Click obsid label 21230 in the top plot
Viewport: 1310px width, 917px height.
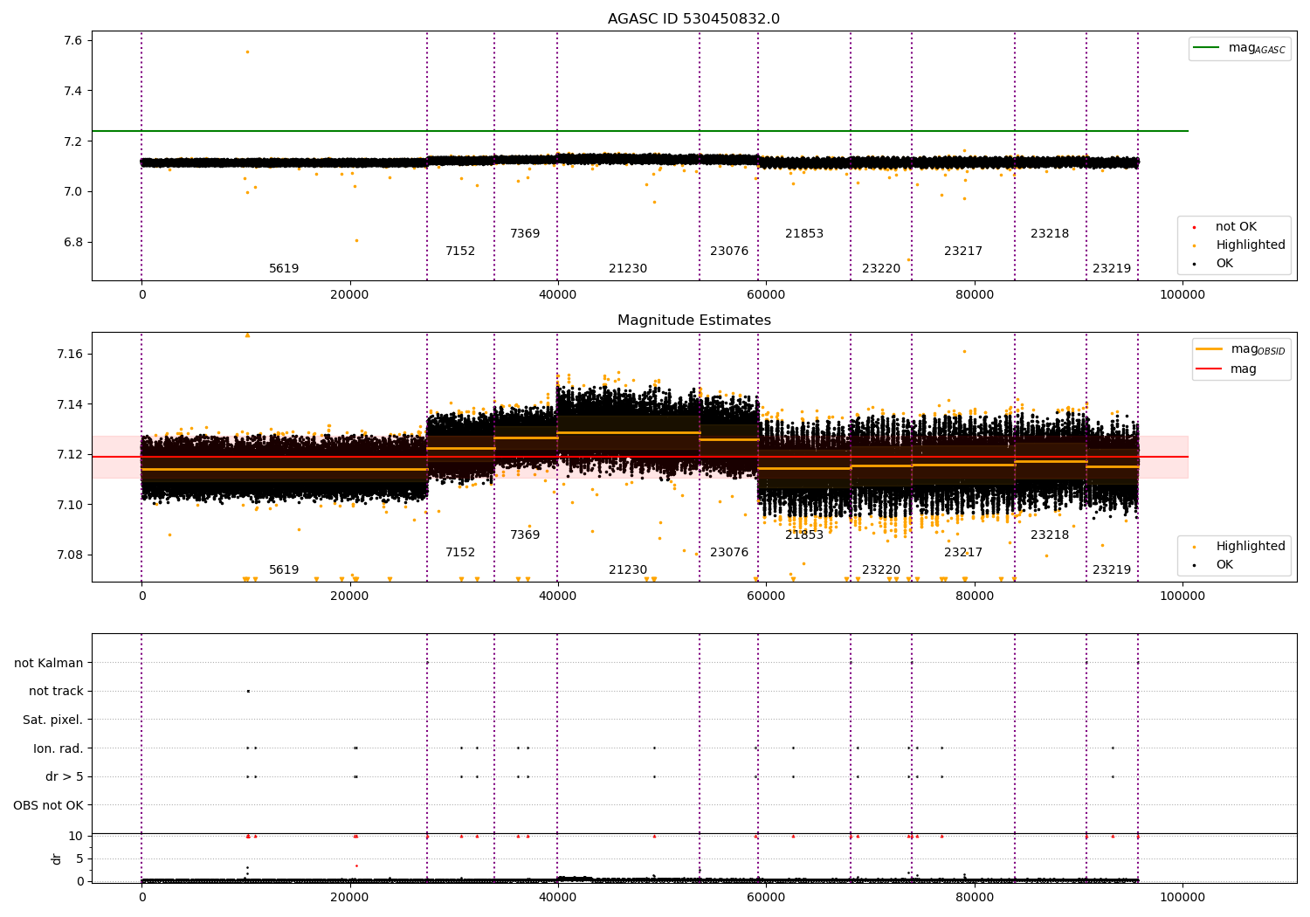click(628, 269)
